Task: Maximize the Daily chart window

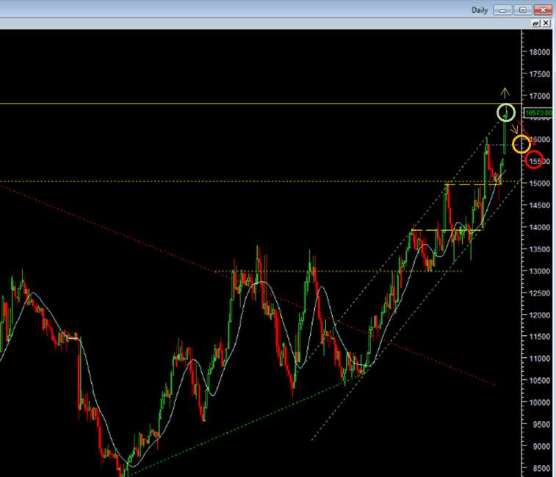Action: (523, 10)
